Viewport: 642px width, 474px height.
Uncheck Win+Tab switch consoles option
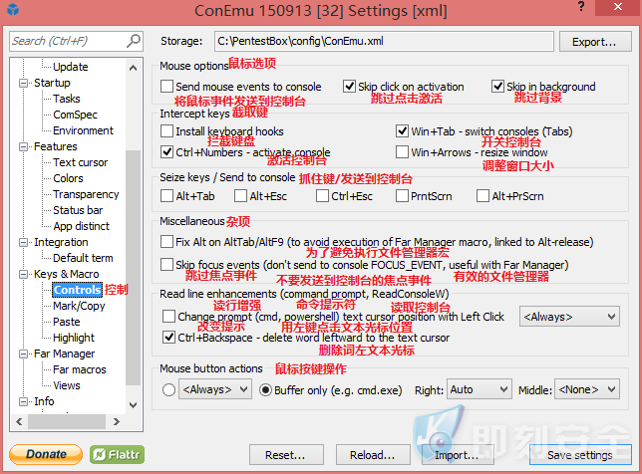[x=402, y=131]
